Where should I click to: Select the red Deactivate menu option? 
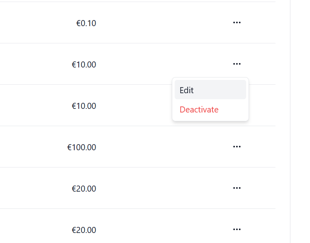pos(199,109)
